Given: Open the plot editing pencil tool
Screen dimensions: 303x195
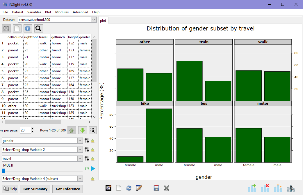Looking at the screenshot, I should click(139, 188).
